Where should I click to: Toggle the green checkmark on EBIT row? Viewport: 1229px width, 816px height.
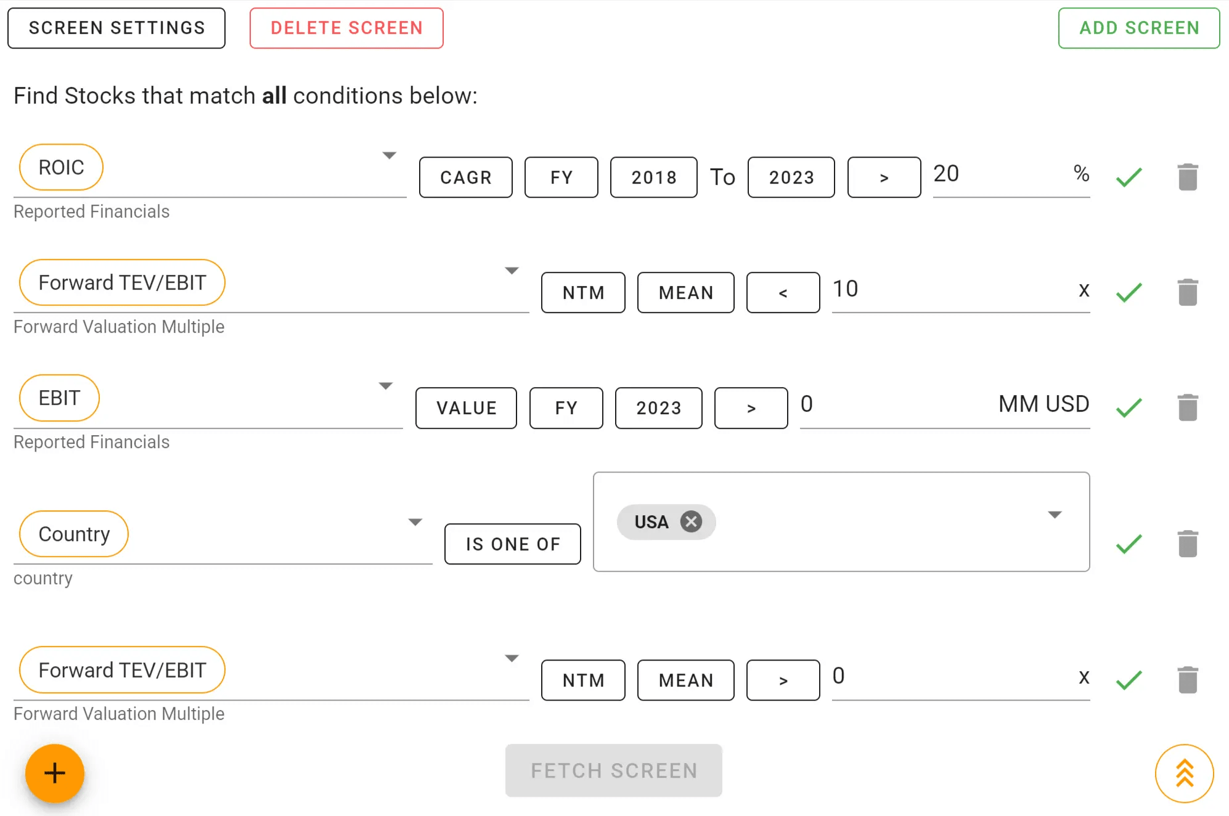pyautogui.click(x=1129, y=407)
